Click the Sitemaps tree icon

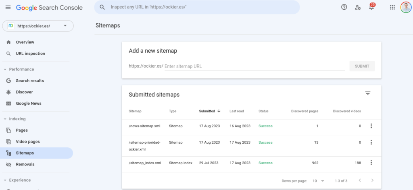pos(8,153)
